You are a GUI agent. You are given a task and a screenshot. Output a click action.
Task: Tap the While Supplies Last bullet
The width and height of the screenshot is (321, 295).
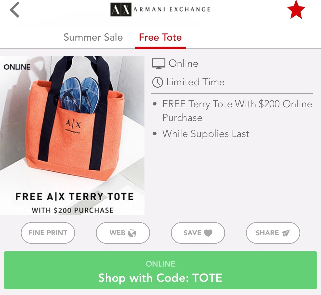(206, 134)
